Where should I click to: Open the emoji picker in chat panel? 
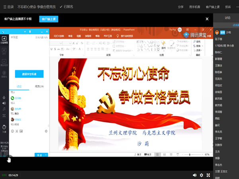pos(12,131)
